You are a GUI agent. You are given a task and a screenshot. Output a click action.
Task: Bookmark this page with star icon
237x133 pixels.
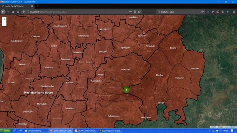coord(139,12)
